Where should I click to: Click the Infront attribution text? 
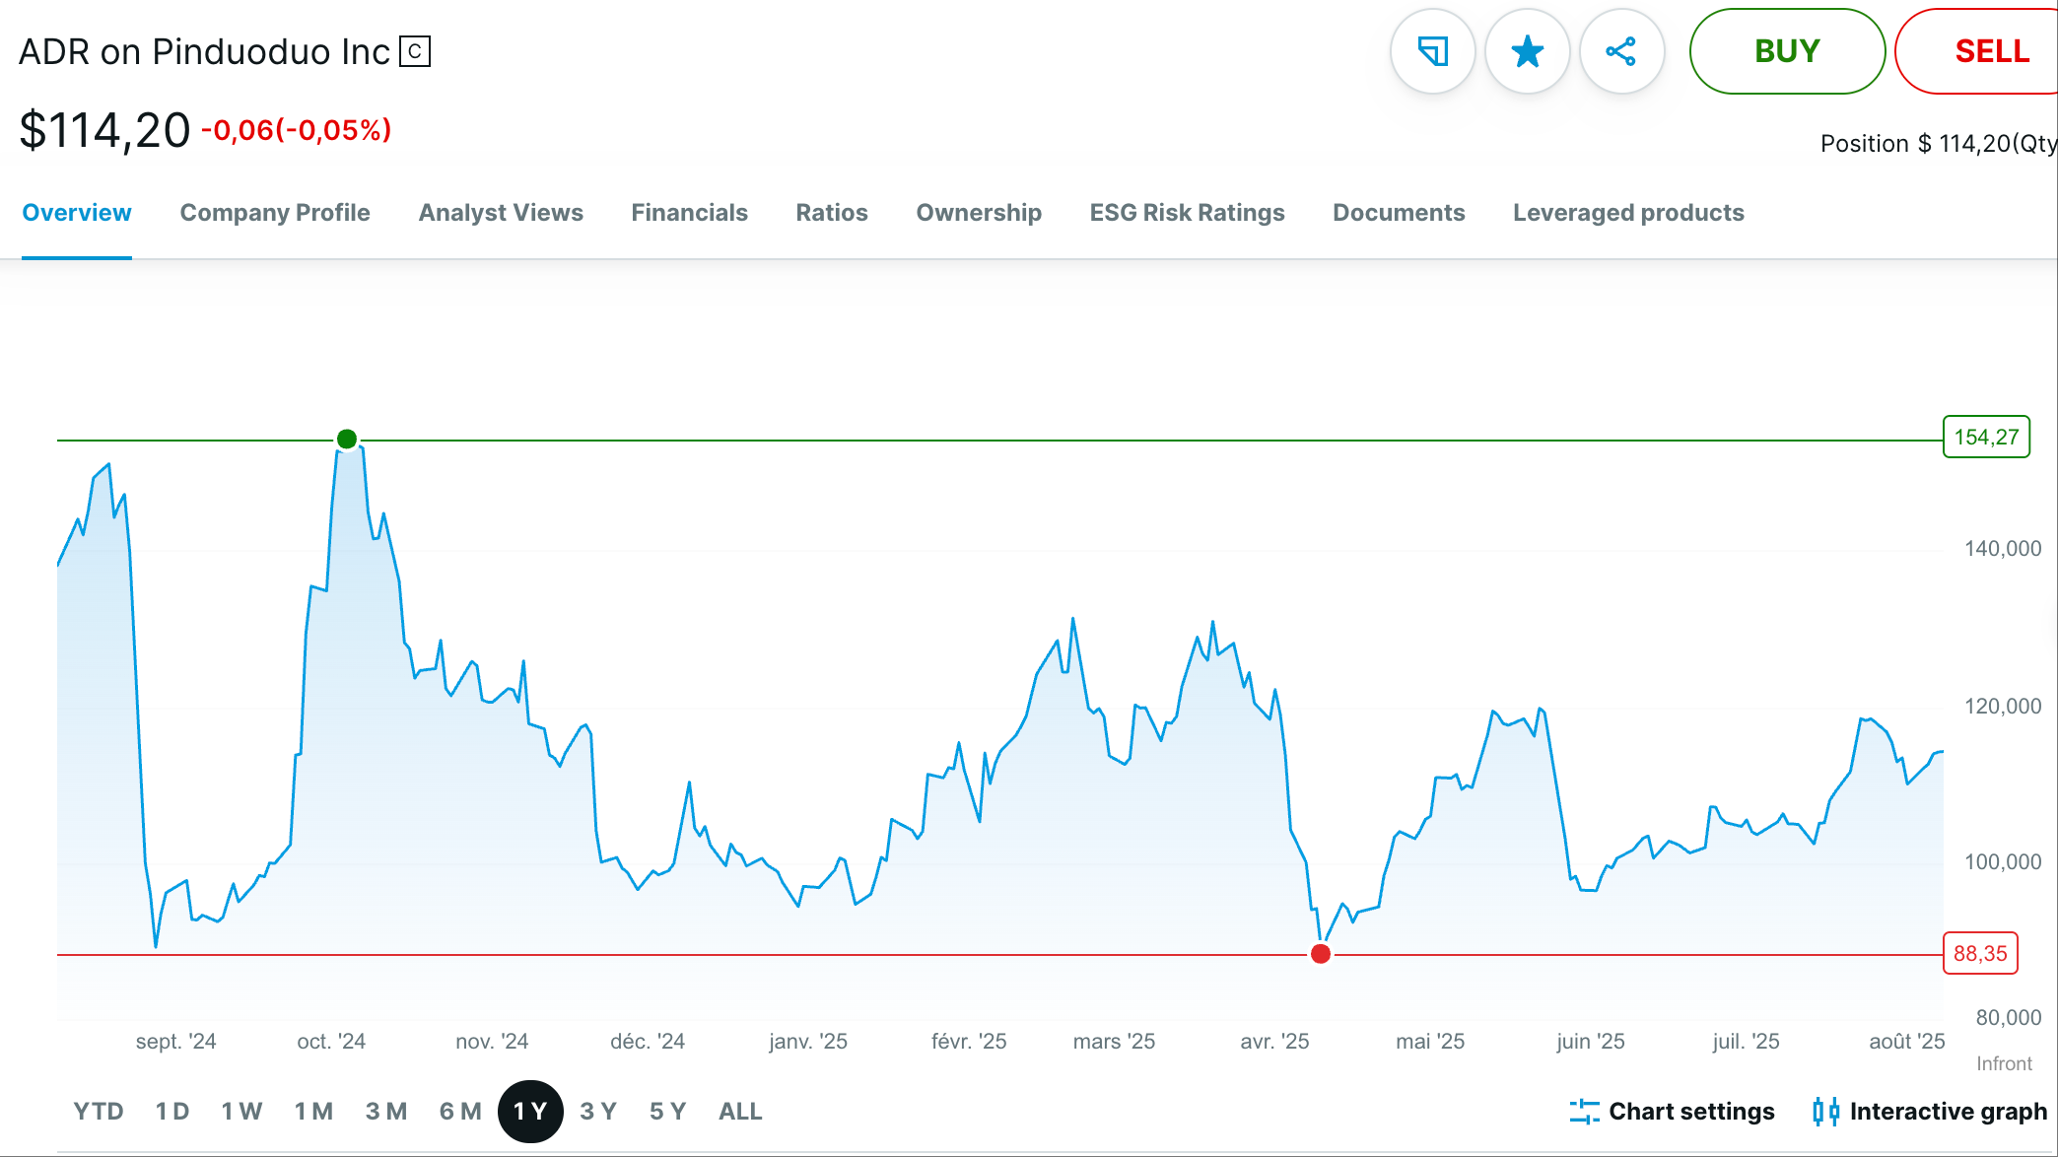pyautogui.click(x=2004, y=1063)
